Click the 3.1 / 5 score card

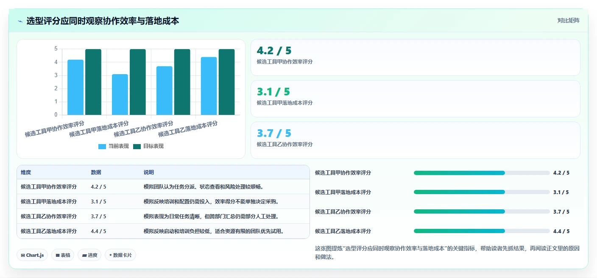[x=416, y=99]
